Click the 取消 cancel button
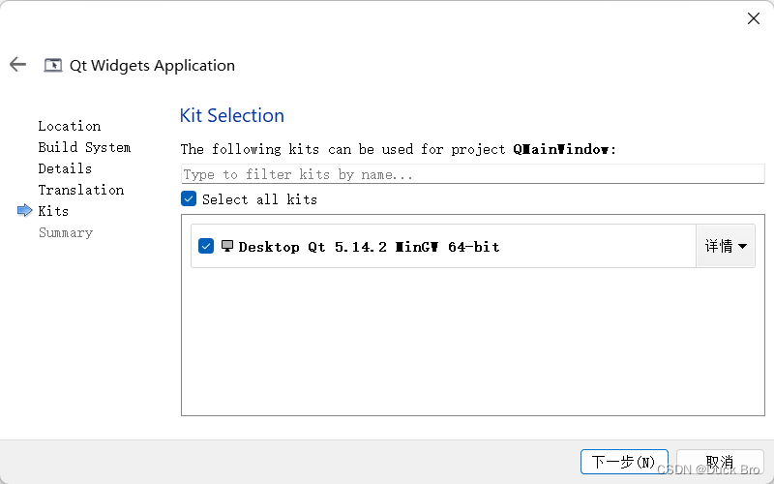 (720, 462)
